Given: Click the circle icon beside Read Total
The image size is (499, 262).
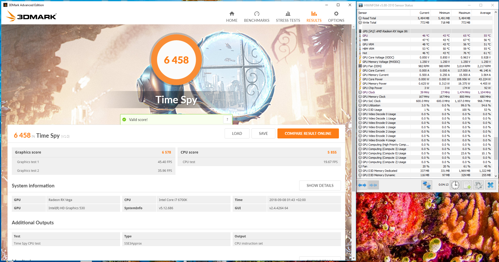Looking at the screenshot, I should tap(360, 18).
